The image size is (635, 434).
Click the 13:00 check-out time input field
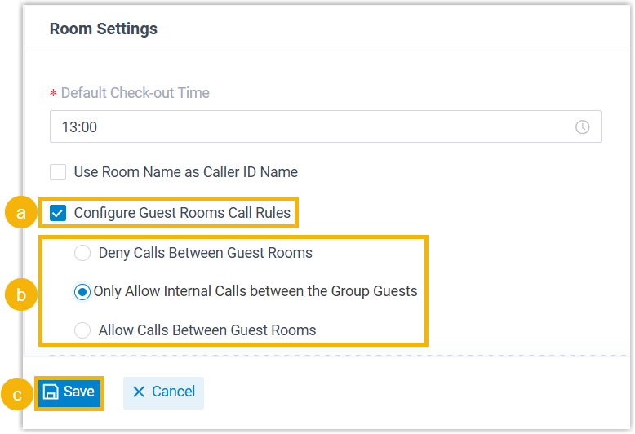[x=310, y=127]
